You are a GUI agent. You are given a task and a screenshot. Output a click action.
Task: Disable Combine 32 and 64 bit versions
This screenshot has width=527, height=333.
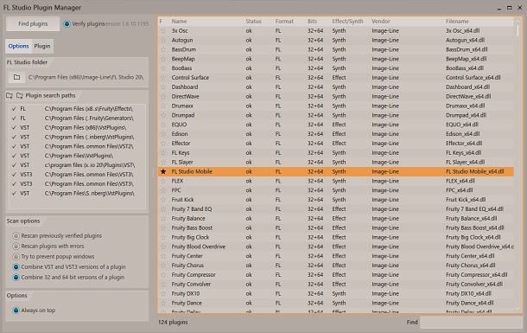[16, 278]
